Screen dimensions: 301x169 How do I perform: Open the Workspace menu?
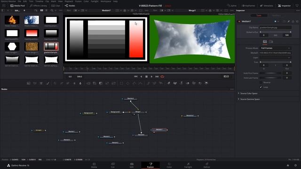tap(106, 1)
